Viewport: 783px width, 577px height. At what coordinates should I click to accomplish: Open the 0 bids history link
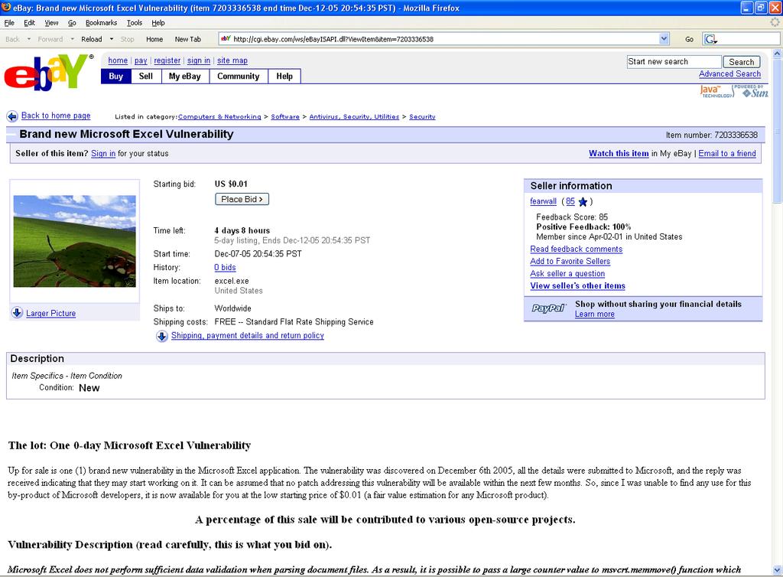226,268
